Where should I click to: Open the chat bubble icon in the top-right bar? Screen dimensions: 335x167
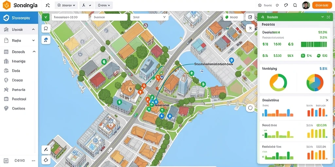coord(286,5)
